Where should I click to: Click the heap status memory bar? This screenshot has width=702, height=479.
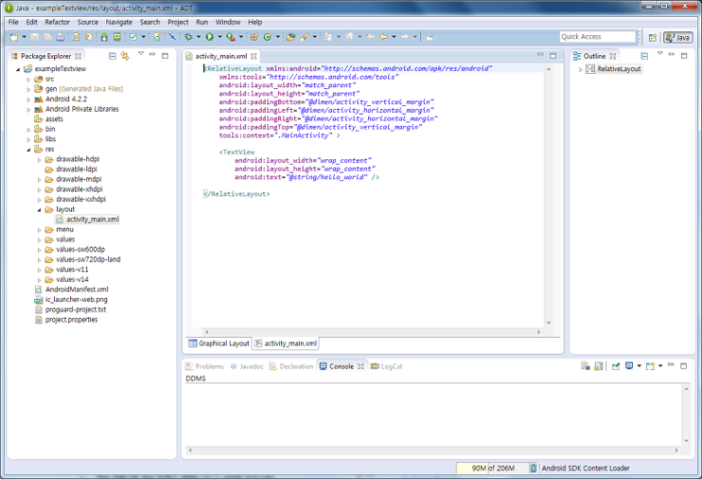(x=492, y=469)
